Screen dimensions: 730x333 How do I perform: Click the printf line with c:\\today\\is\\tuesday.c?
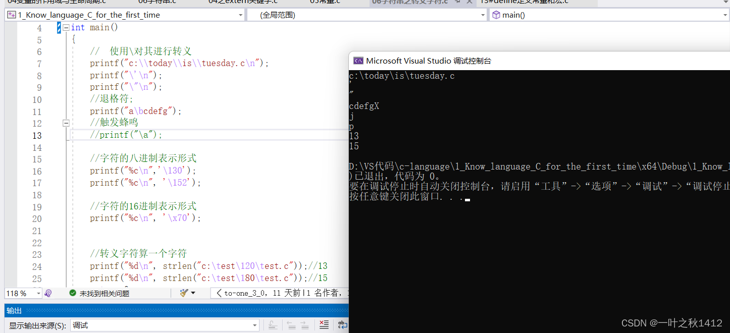[x=180, y=64]
